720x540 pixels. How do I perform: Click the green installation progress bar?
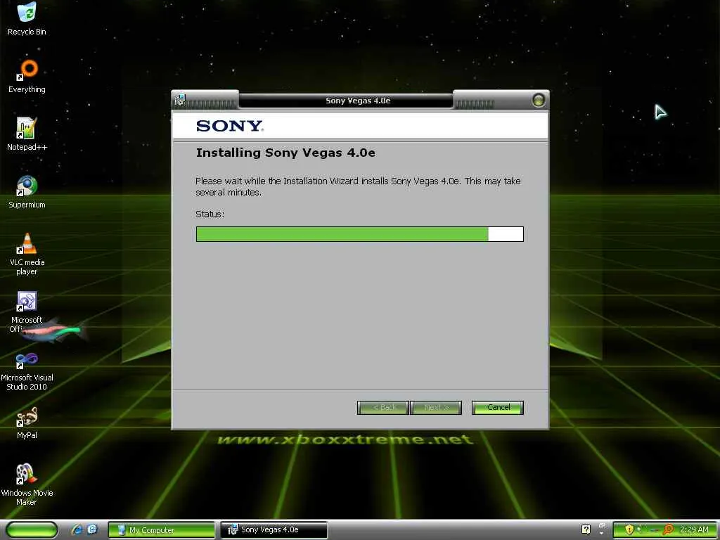[359, 233]
